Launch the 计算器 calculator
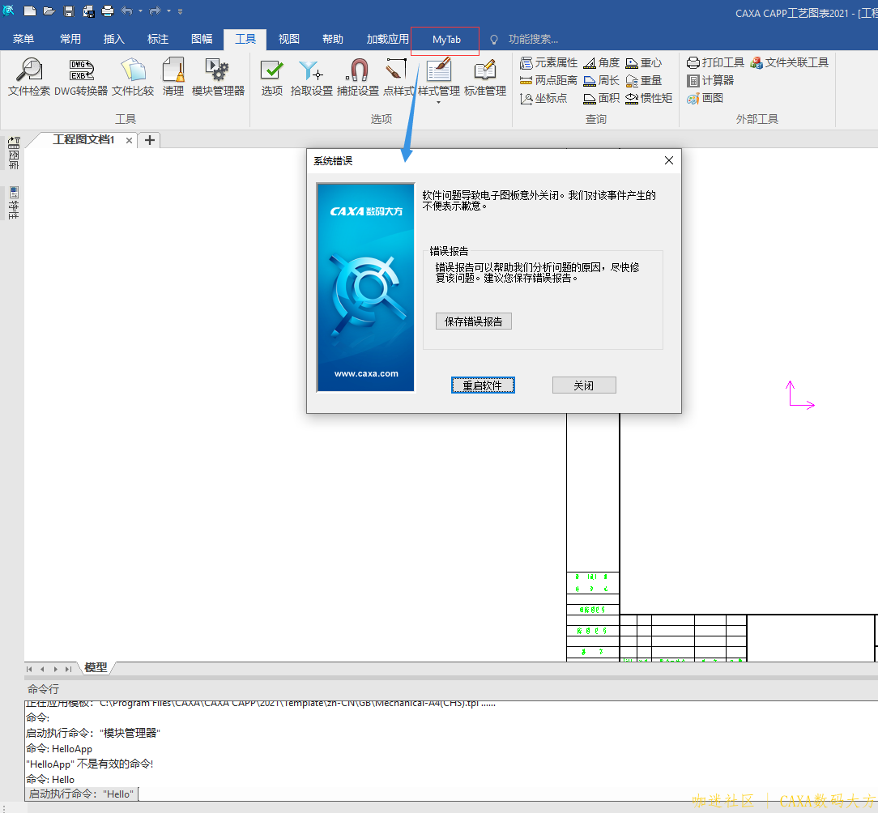The height and width of the screenshot is (813, 878). [x=710, y=81]
